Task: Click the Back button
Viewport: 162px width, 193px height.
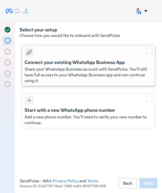Action: point(128,183)
